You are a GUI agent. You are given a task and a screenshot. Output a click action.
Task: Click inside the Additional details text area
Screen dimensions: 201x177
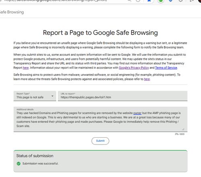[x=100, y=119]
